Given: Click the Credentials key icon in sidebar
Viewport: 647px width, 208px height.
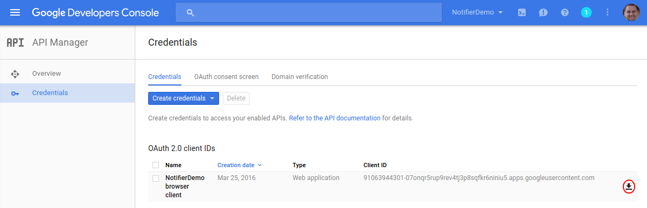Looking at the screenshot, I should [15, 93].
